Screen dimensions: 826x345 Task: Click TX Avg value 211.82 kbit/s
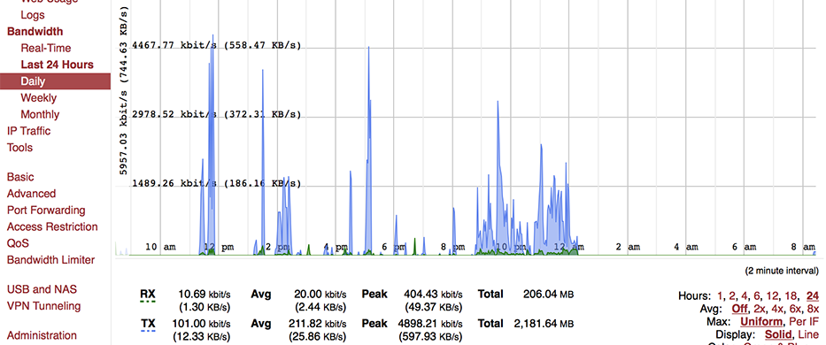coord(318,324)
